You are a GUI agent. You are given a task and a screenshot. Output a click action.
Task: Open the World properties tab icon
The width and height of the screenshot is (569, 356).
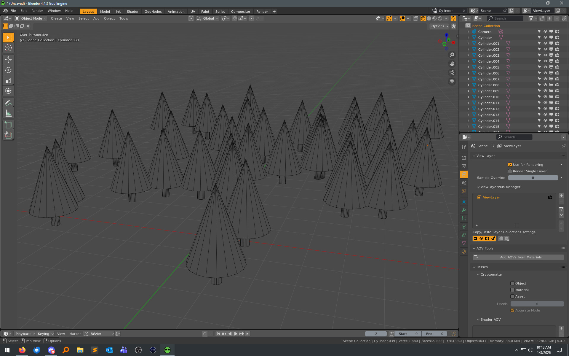[x=464, y=191]
